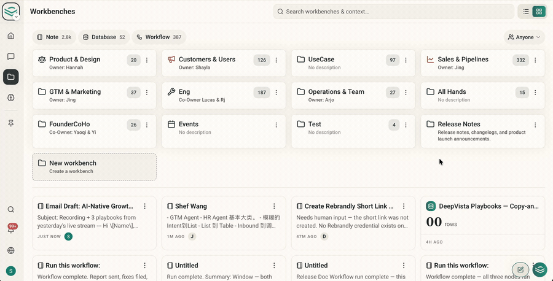Open notifications bell with 99+ badge

11,229
